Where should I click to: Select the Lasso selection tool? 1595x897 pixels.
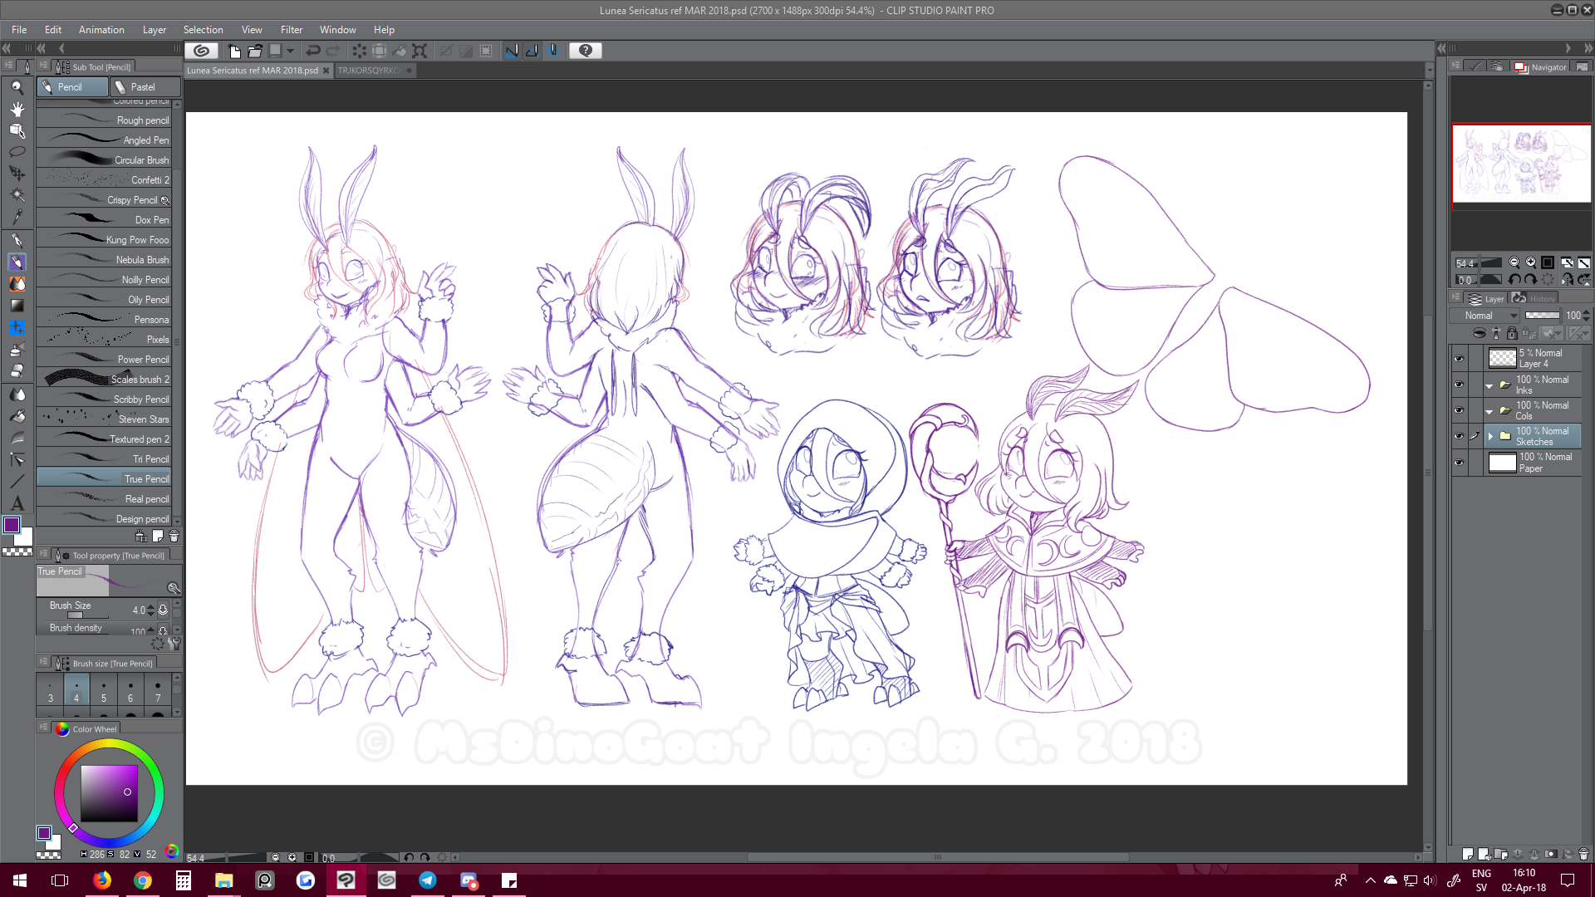click(17, 152)
